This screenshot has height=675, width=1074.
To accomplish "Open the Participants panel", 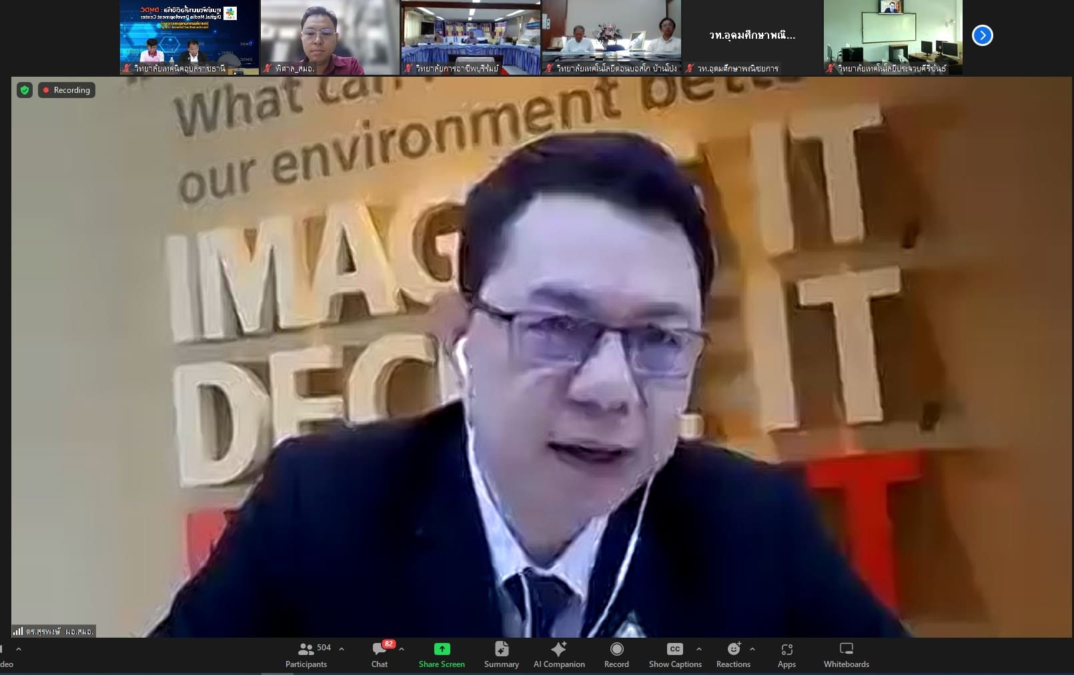I will [306, 654].
